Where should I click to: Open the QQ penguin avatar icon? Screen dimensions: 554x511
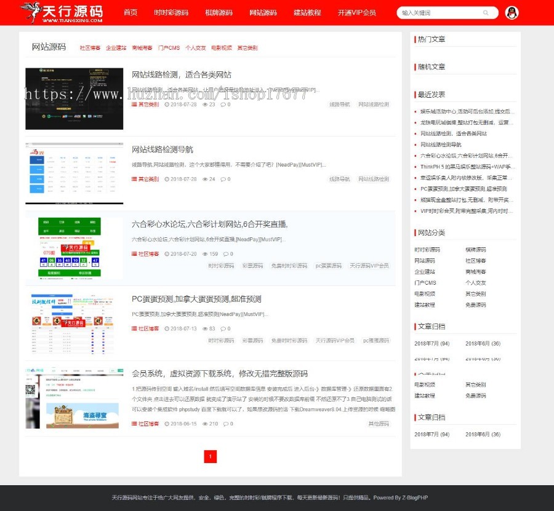pos(512,13)
